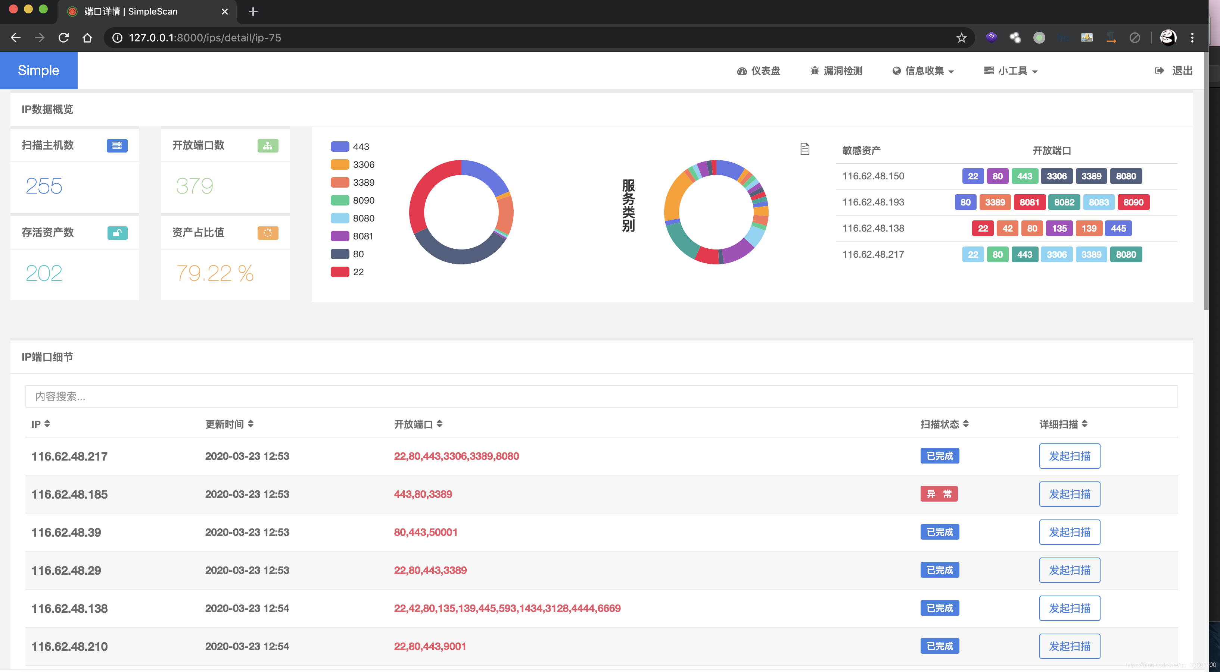Start scan for 116.62.48.210

(1070, 646)
